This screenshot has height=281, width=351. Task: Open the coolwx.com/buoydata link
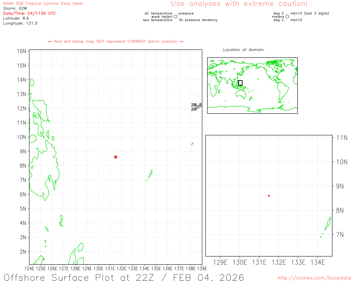click(x=314, y=278)
